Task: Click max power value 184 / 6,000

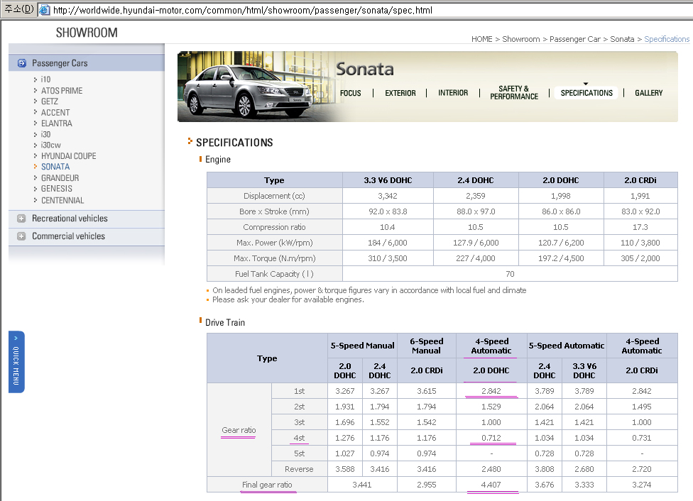Action: click(x=388, y=243)
